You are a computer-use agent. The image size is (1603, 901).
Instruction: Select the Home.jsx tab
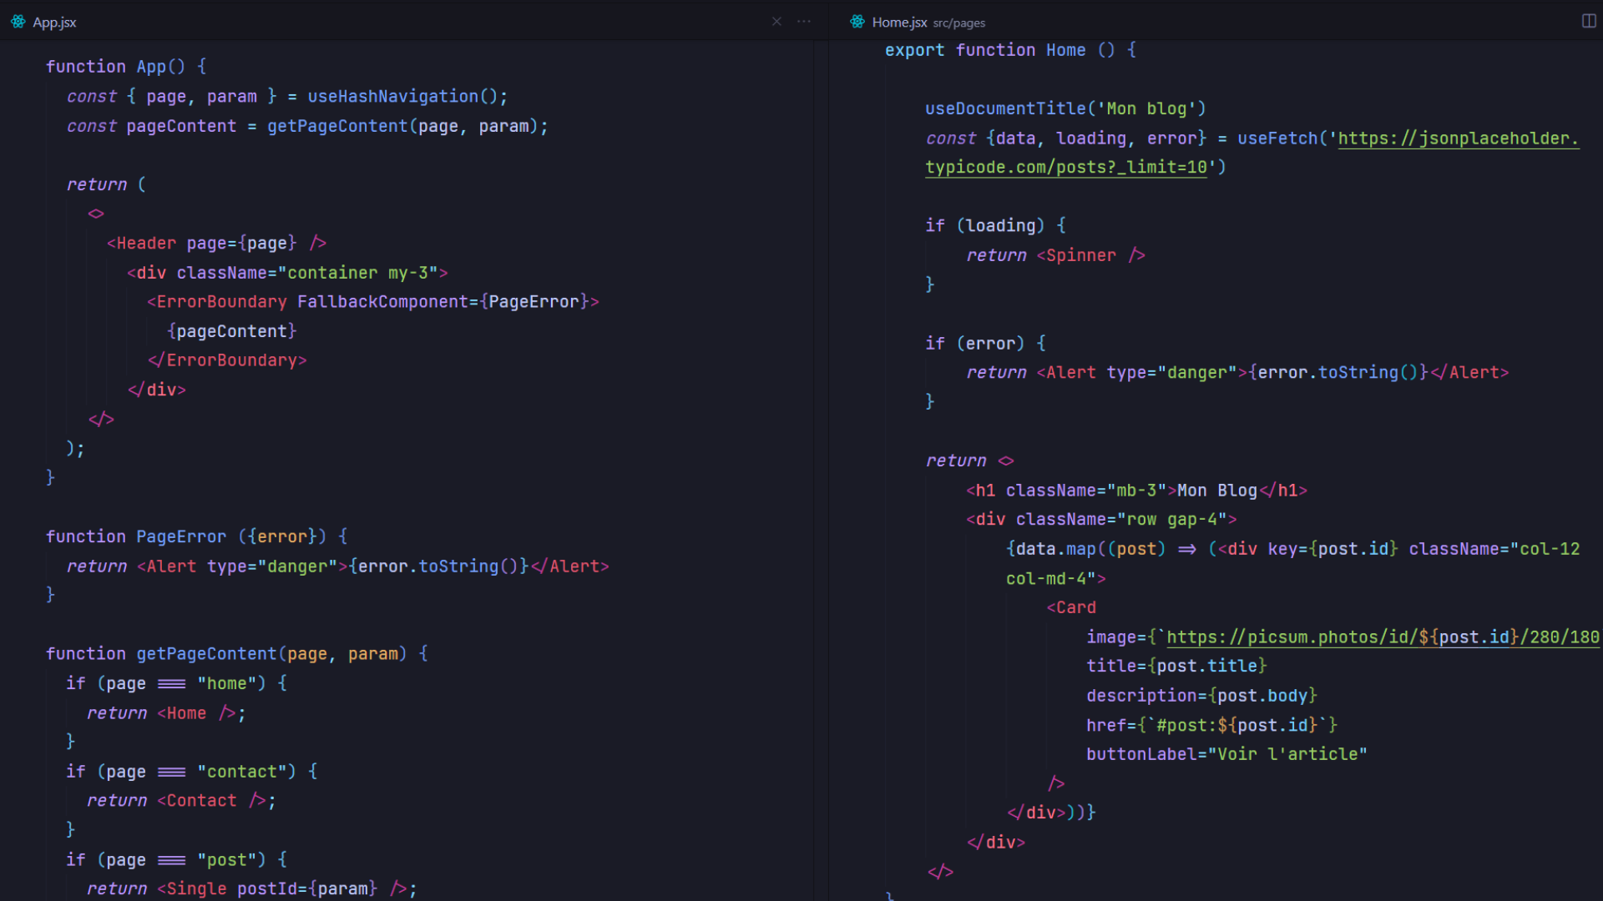tap(899, 23)
